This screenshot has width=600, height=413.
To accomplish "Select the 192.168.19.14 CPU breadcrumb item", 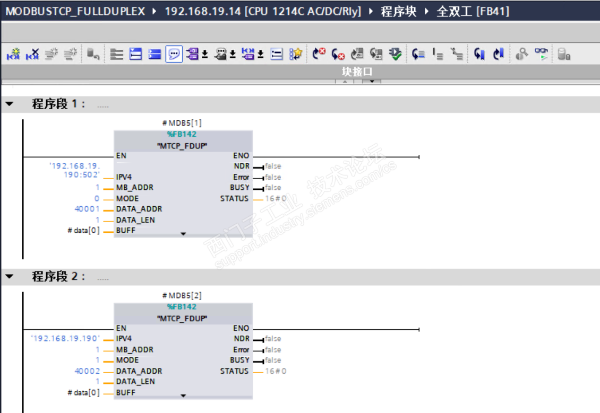I will 263,11.
